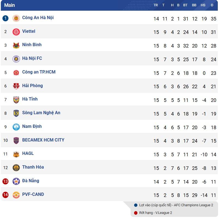220x221 pixels.
Task: Click the red rank 14 relegation badge
Action: [5, 195]
